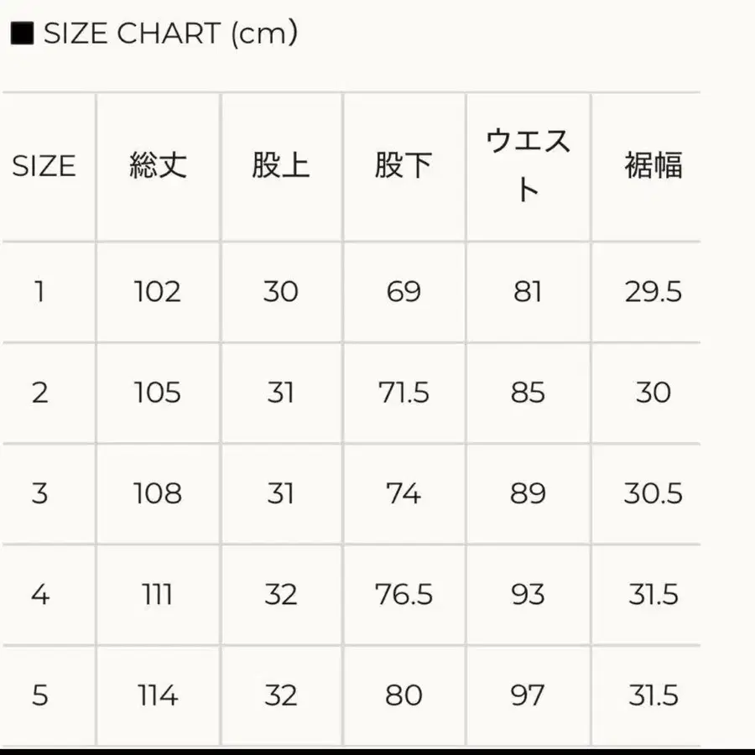
Task: Select the 105 total length cell
Action: 158,393
